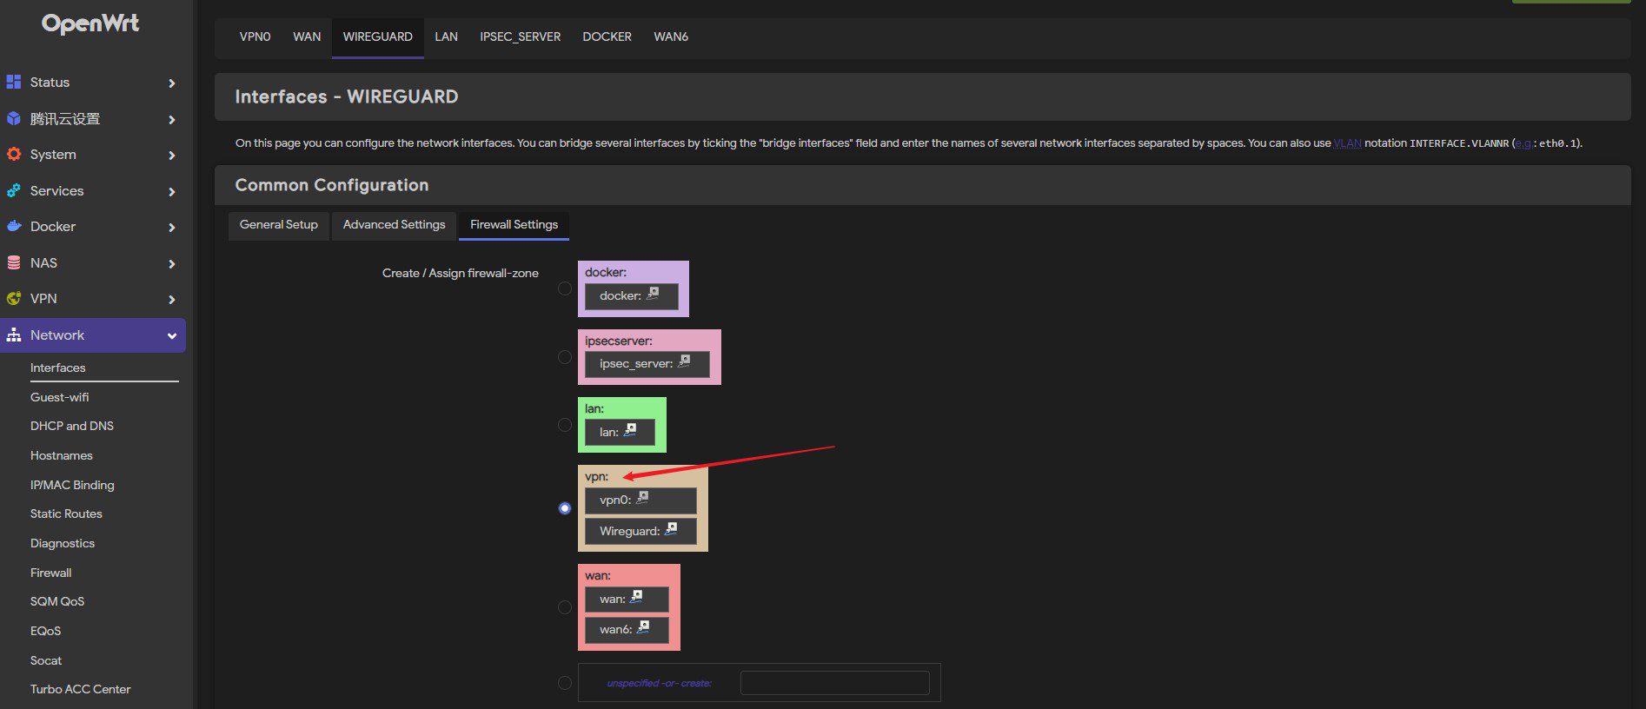Open Firewall in the Network submenu
The width and height of the screenshot is (1646, 709).
coord(51,573)
